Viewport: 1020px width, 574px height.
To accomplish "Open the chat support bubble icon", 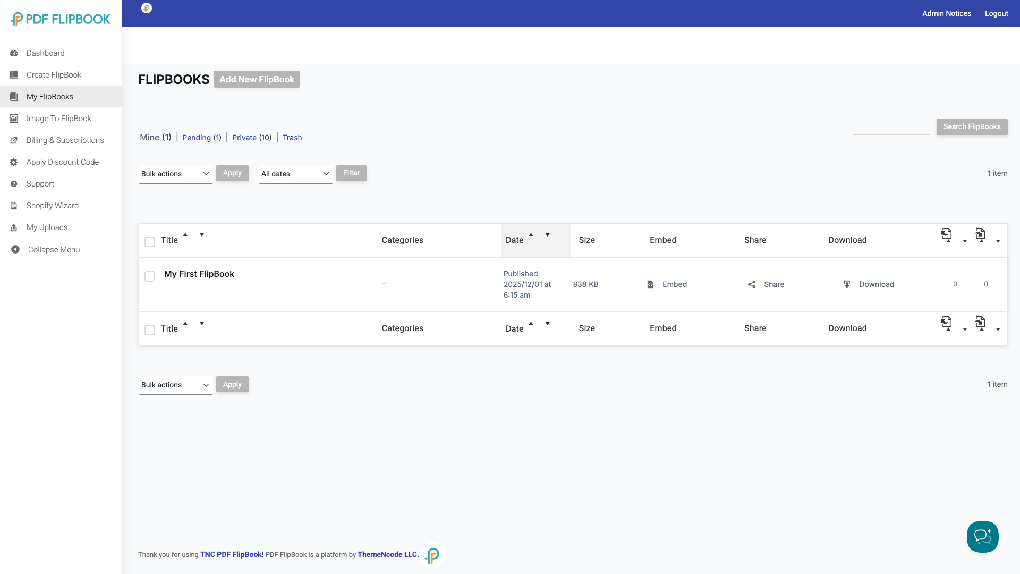I will point(982,537).
